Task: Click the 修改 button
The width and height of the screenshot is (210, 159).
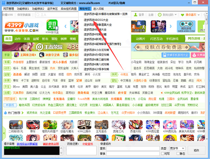Action: coord(196,150)
